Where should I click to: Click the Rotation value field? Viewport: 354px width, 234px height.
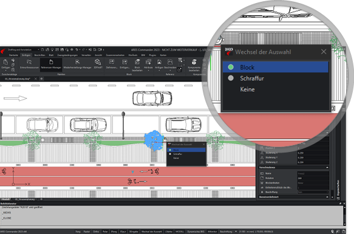pyautogui.click(x=313, y=178)
